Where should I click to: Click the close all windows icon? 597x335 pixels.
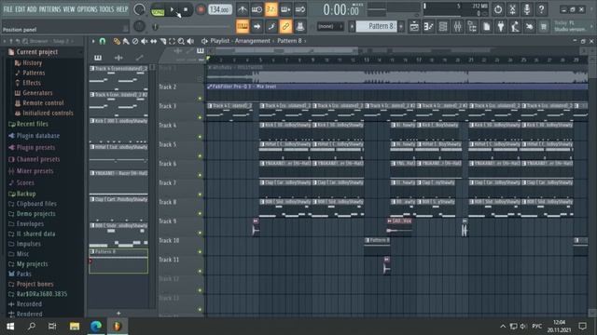530,26
